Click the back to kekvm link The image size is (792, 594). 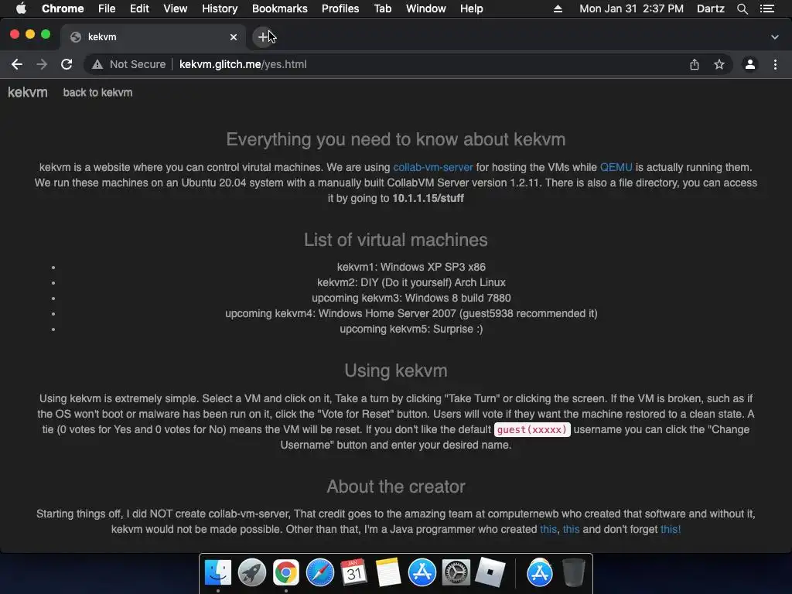point(97,93)
